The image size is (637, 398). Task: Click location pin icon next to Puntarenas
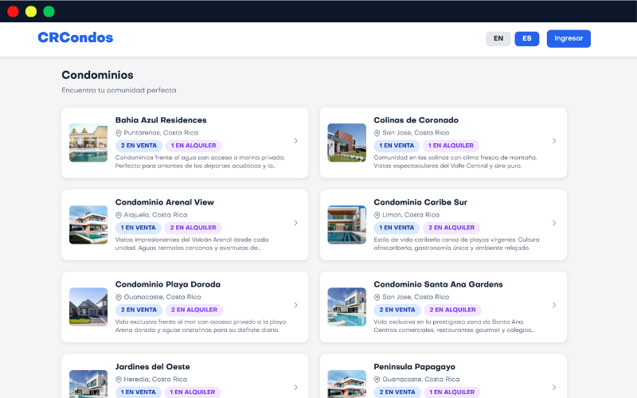click(x=119, y=133)
